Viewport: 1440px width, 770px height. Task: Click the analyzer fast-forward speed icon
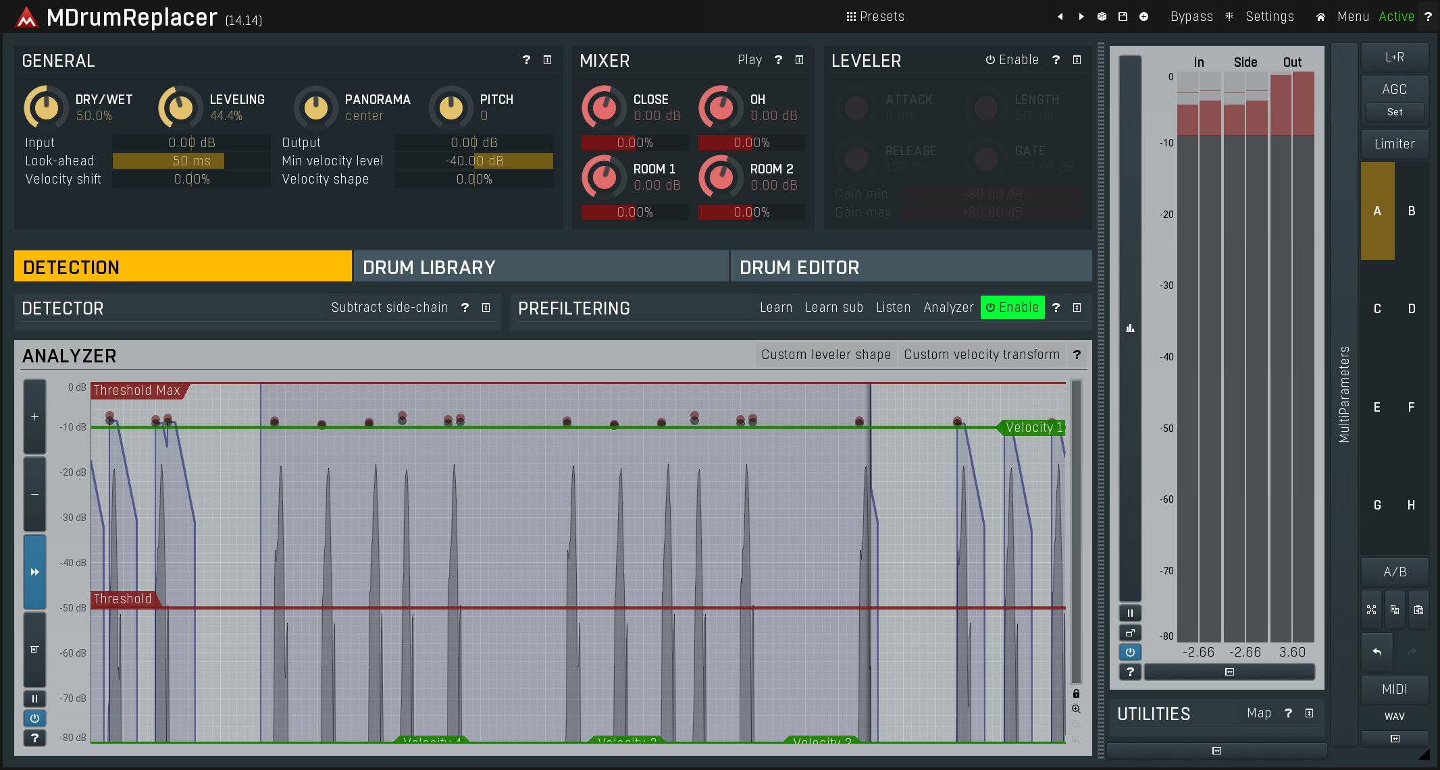click(x=34, y=572)
